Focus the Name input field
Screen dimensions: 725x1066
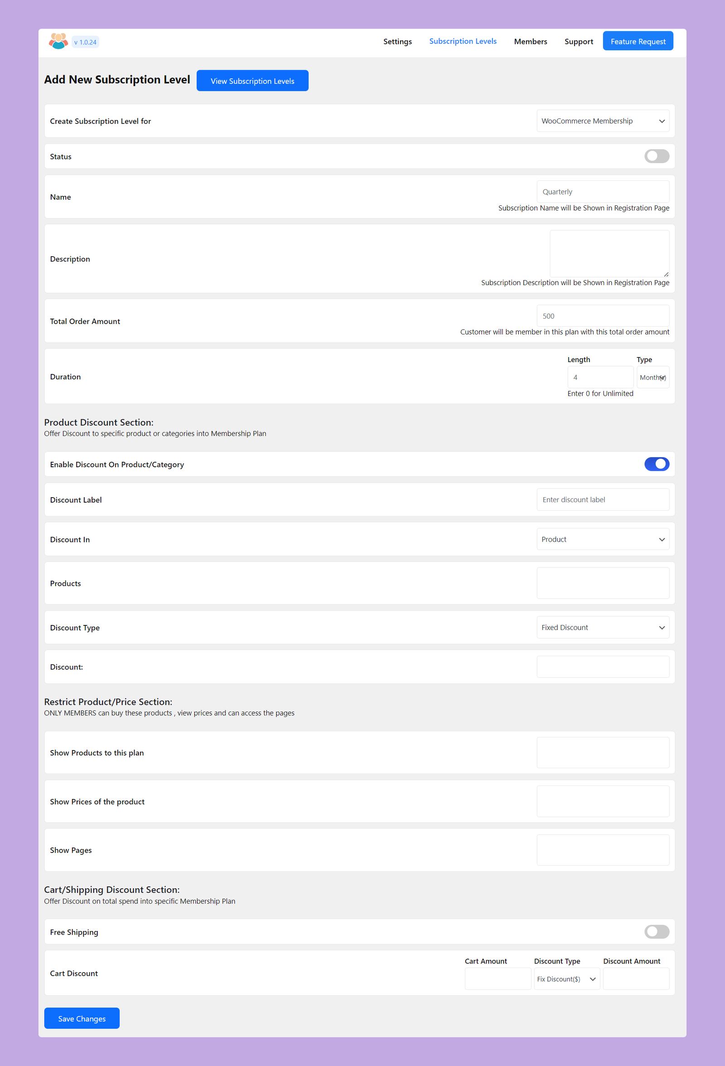pyautogui.click(x=603, y=192)
